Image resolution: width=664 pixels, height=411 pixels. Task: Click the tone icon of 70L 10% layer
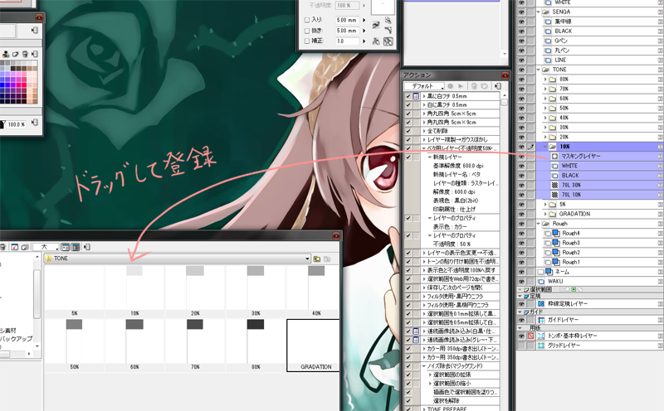point(554,195)
